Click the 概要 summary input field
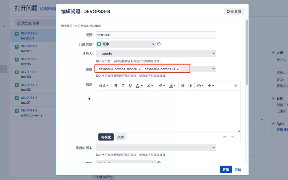Image resolution: width=288 pixels, height=180 pixels. point(156,35)
